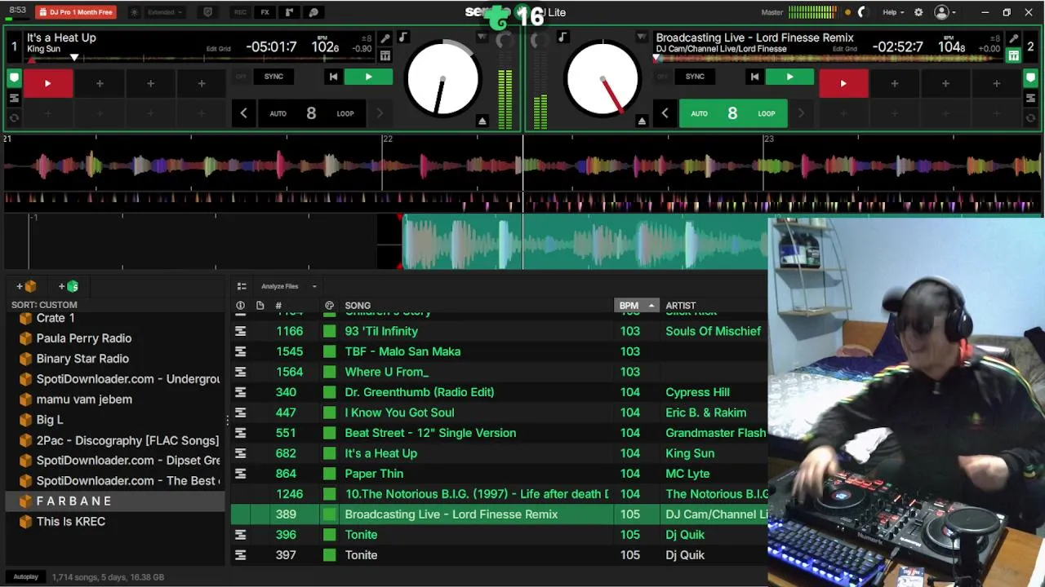Screen dimensions: 1045x587
Task: Turn sync OFF on deck 2
Action: click(x=662, y=77)
